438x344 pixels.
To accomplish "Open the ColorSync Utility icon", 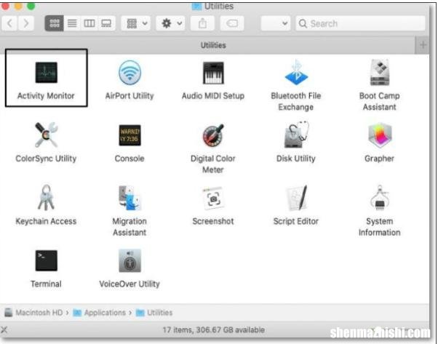I will (x=46, y=135).
